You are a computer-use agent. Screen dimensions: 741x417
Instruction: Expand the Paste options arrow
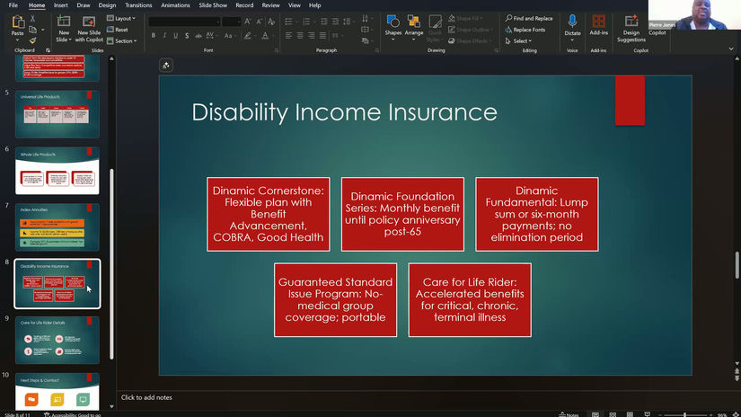[x=17, y=40]
